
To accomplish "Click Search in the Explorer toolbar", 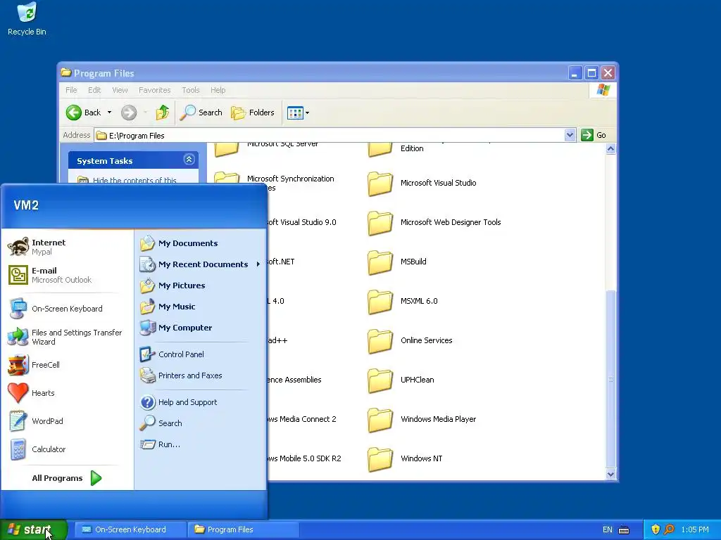I will tap(201, 112).
